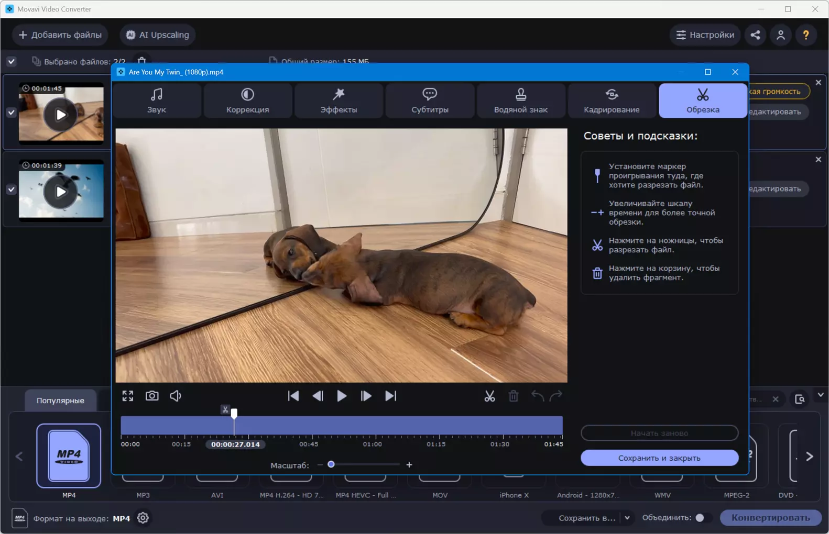
Task: Toggle fullscreen preview icon
Action: (x=128, y=396)
